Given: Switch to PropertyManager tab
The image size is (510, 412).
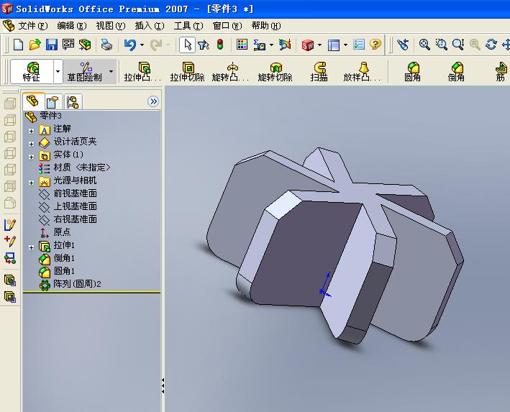Looking at the screenshot, I should tap(53, 102).
